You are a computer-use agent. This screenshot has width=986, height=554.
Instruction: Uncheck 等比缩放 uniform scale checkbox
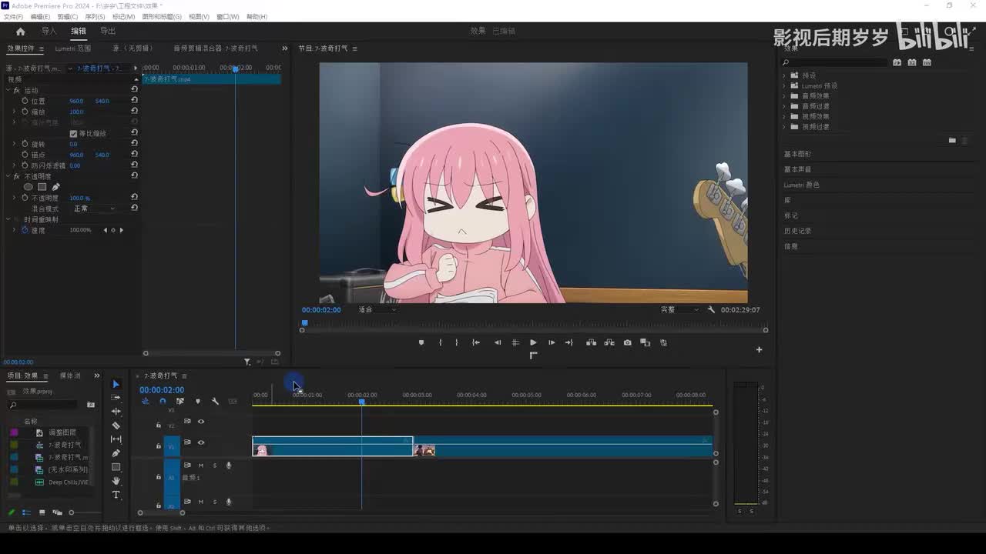[x=73, y=133]
